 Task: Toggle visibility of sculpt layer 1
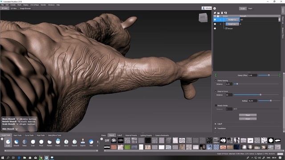215,20
